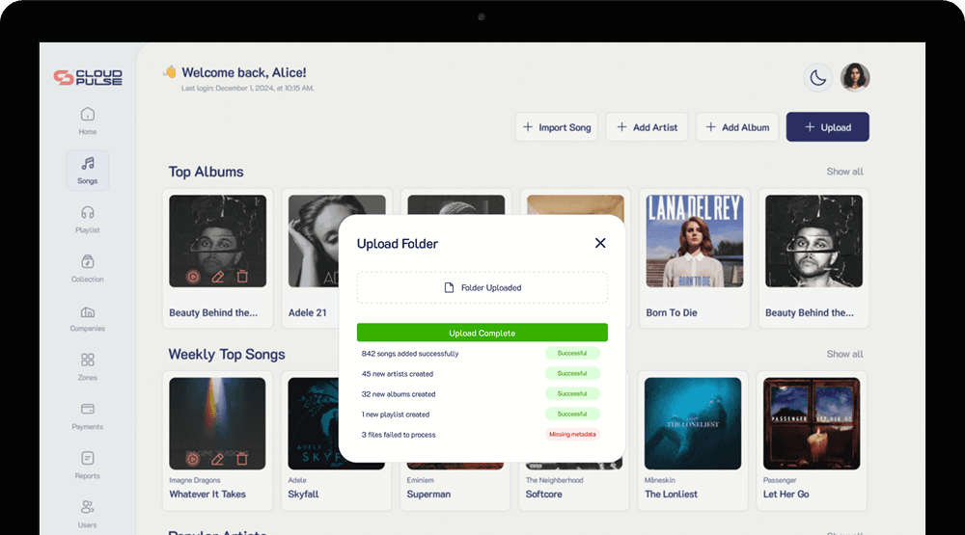The width and height of the screenshot is (965, 535).
Task: Click the Folder Uploaded drop zone
Action: coord(482,287)
